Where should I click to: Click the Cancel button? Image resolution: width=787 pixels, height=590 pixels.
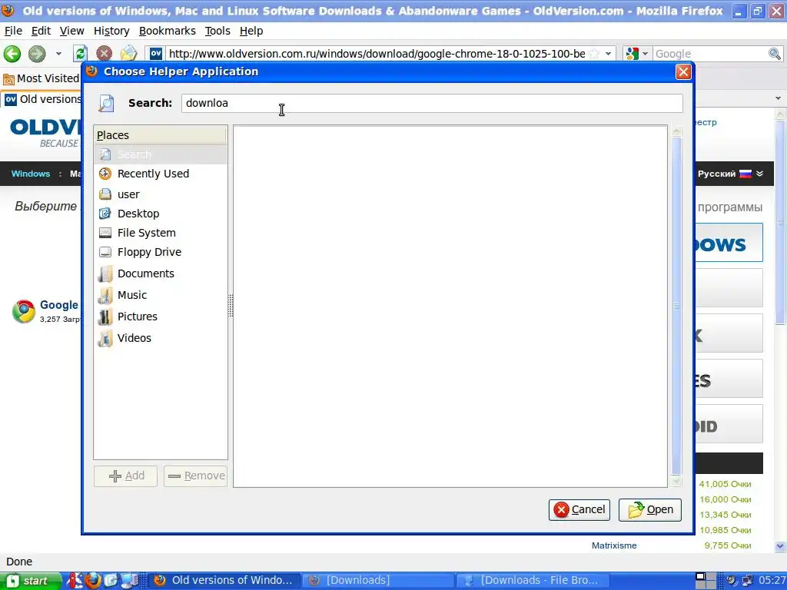point(579,510)
